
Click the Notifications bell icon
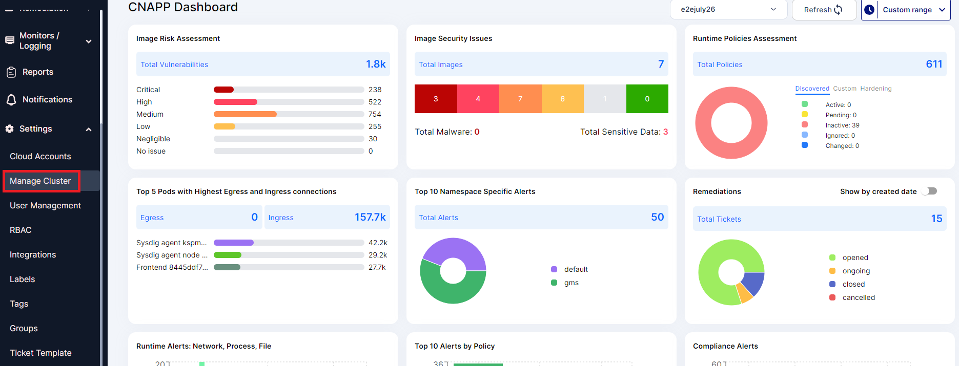[x=11, y=100]
